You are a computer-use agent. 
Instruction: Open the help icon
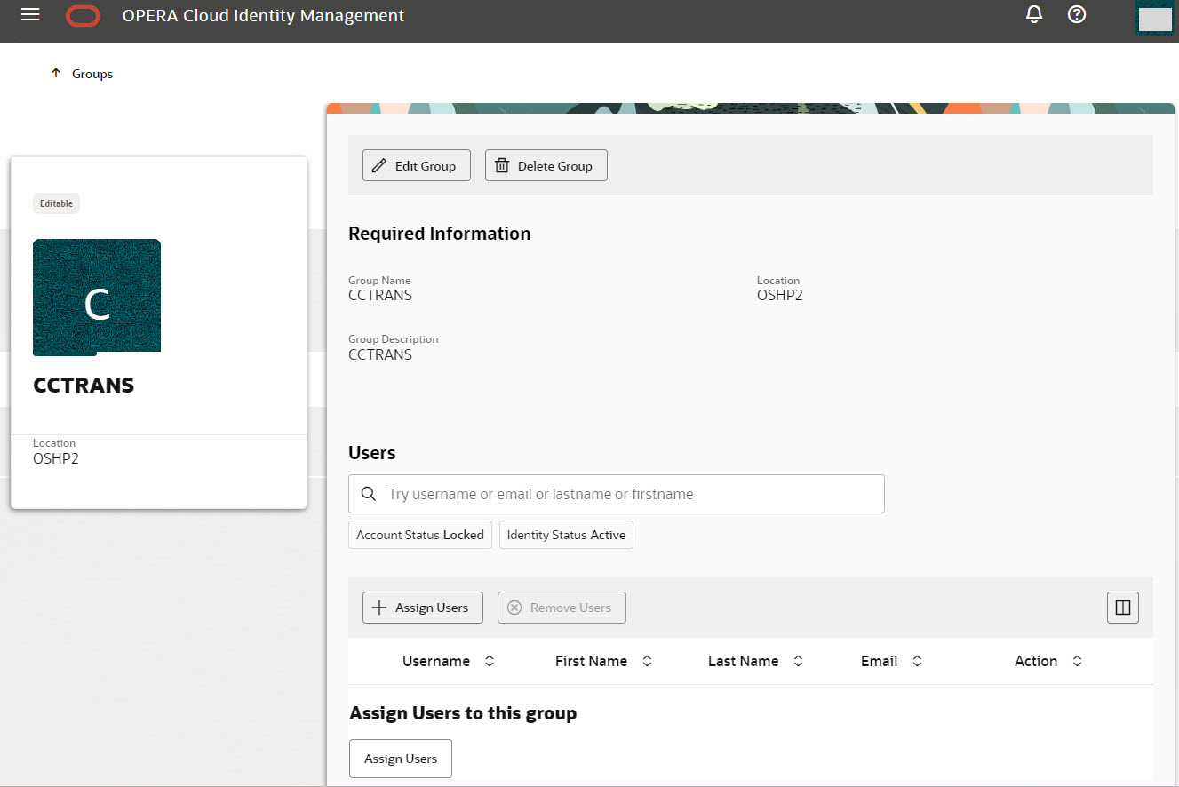click(1076, 14)
